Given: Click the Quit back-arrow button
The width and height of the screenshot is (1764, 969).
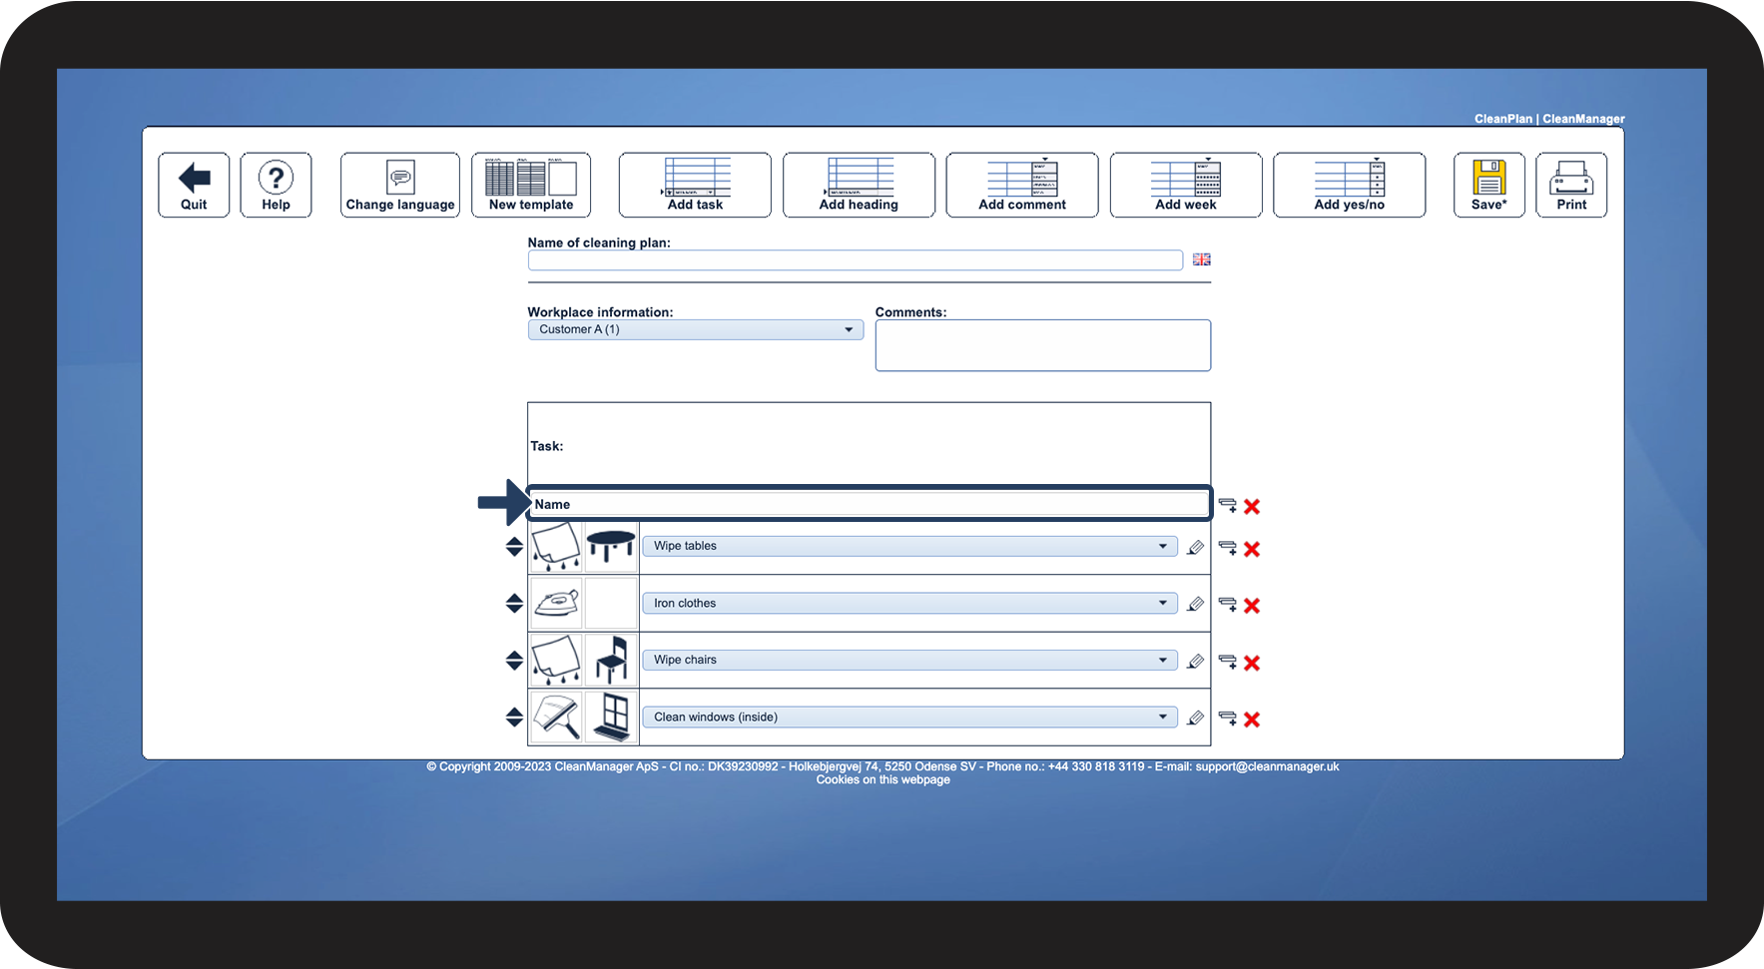Looking at the screenshot, I should [x=194, y=185].
